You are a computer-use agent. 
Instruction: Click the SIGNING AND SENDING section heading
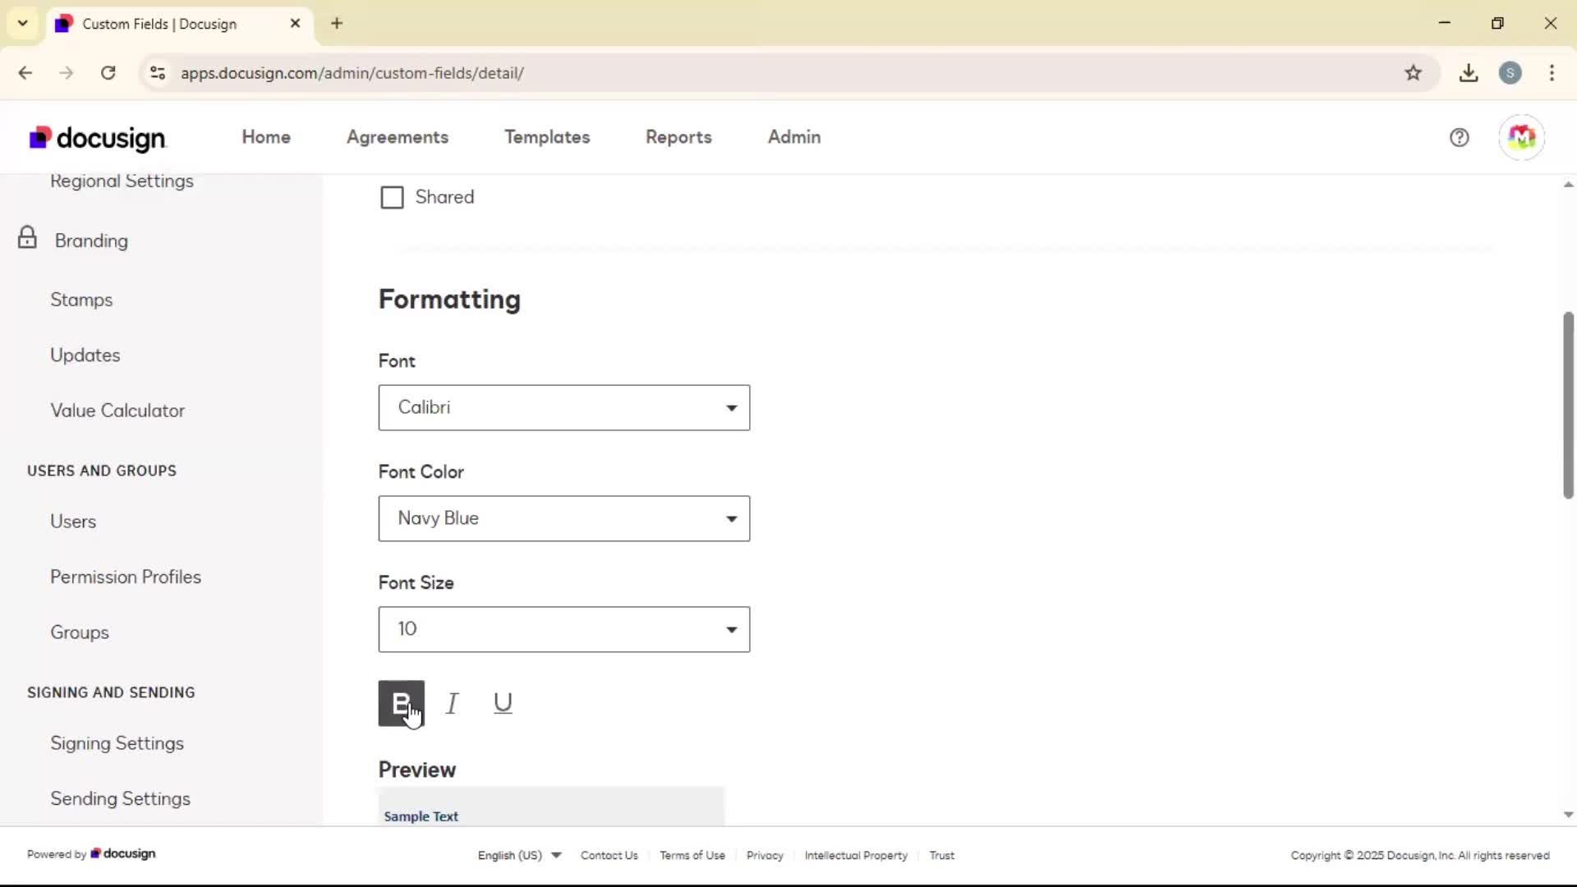click(111, 692)
